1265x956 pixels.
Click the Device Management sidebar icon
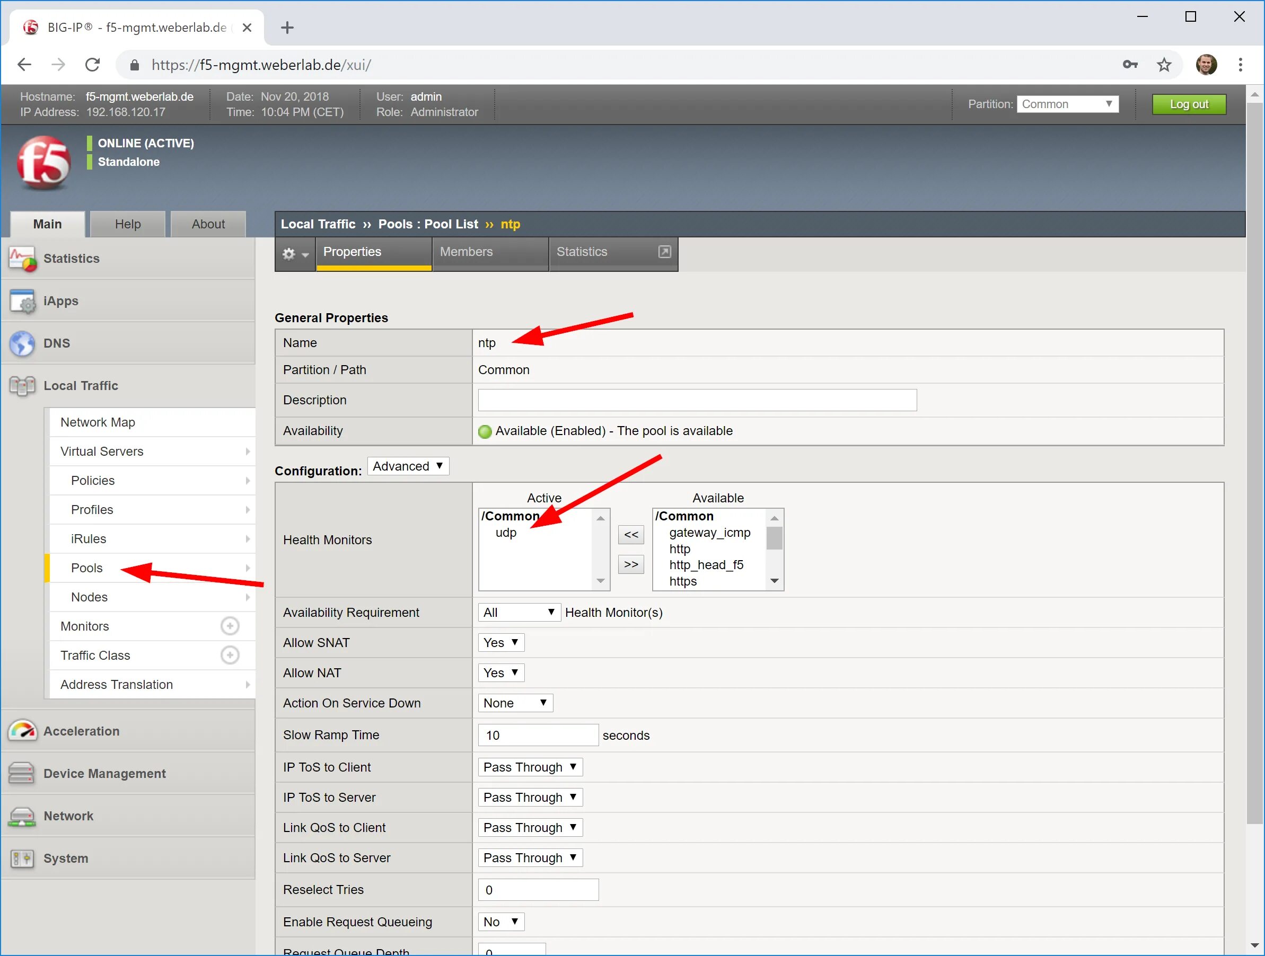[22, 773]
